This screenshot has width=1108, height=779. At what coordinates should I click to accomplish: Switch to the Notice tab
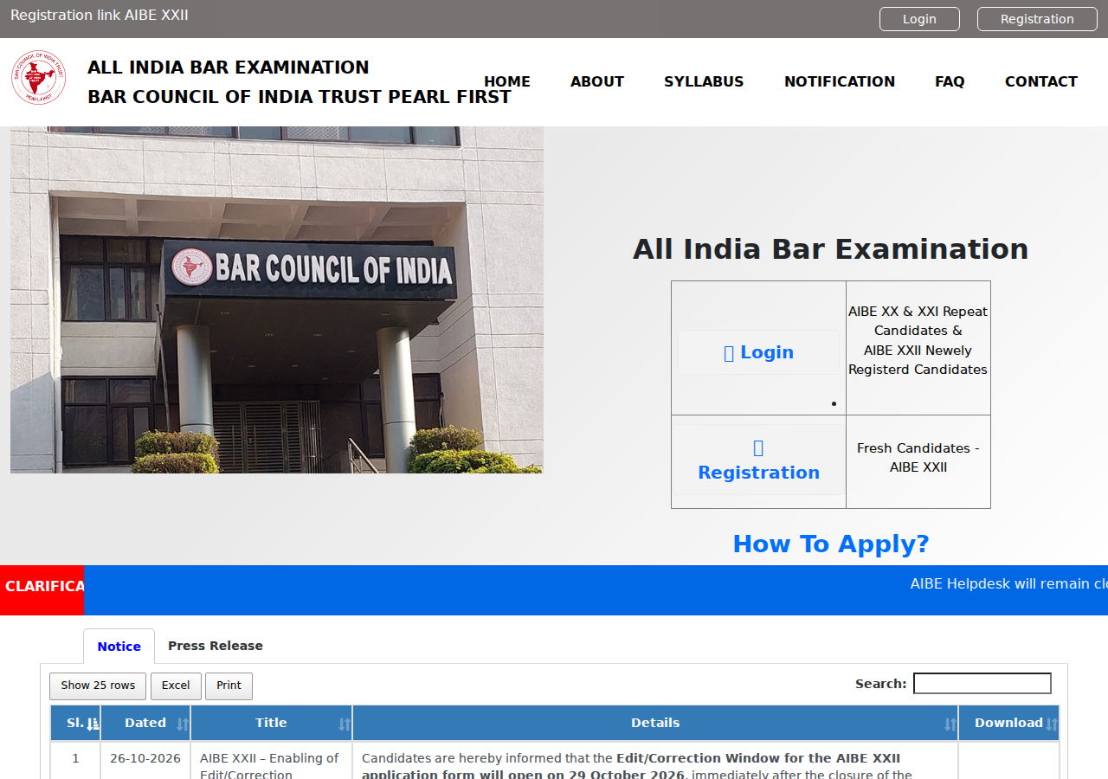tap(119, 647)
